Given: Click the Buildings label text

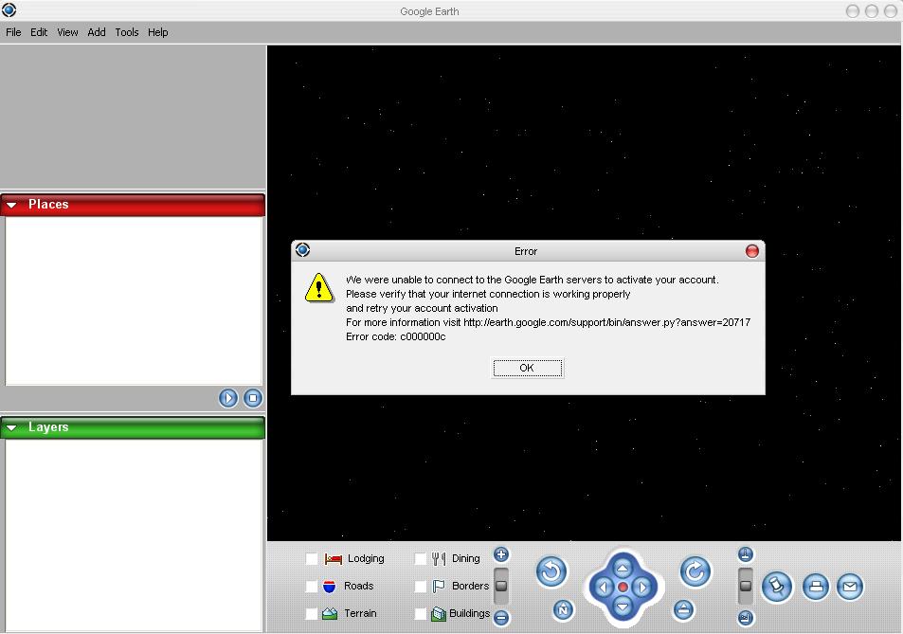Looking at the screenshot, I should [469, 613].
